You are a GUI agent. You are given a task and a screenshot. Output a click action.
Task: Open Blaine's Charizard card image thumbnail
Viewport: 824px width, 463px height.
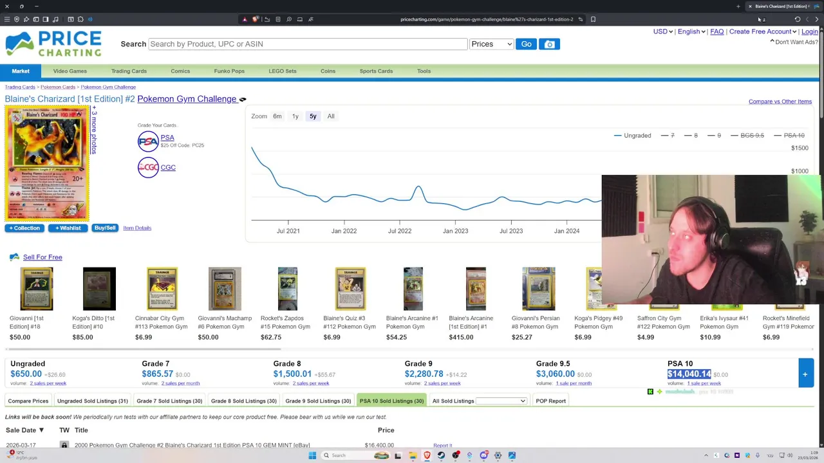coord(47,164)
